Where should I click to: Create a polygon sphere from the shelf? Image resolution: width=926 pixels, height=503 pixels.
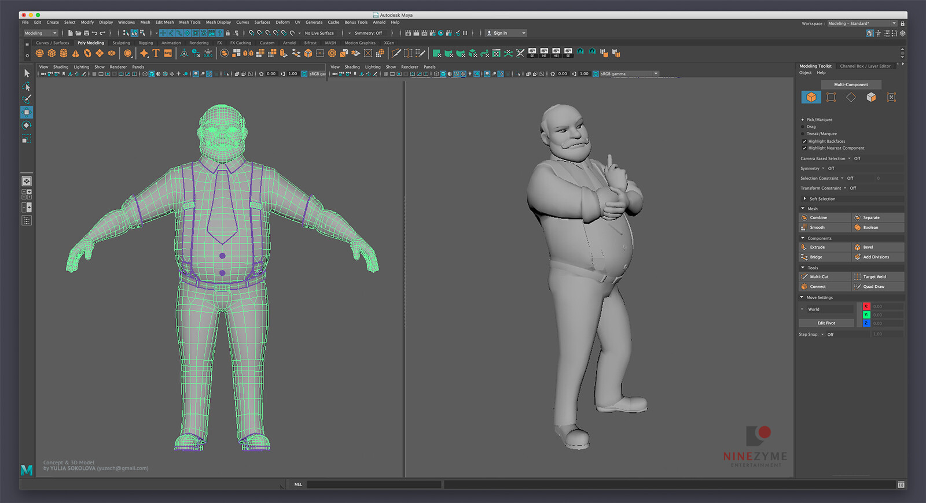click(39, 53)
